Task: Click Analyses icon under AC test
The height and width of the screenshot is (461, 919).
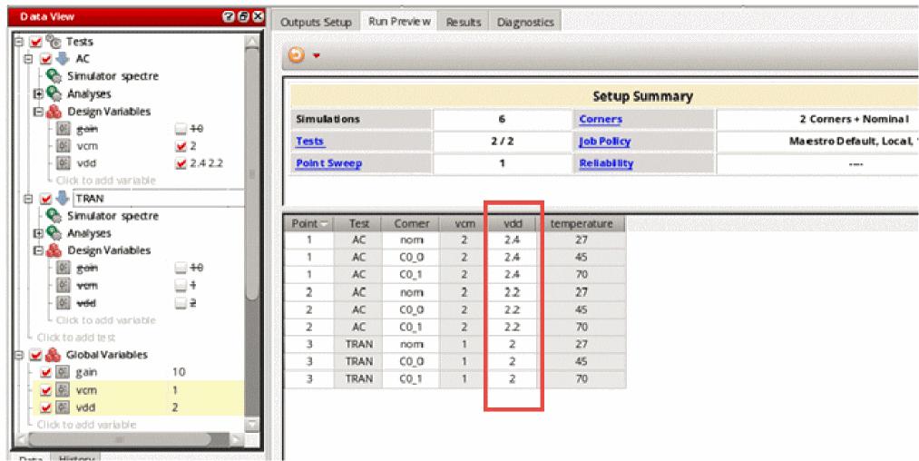Action: point(54,93)
